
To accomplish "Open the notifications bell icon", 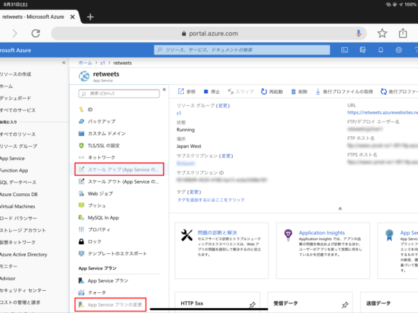I will tap(380, 50).
